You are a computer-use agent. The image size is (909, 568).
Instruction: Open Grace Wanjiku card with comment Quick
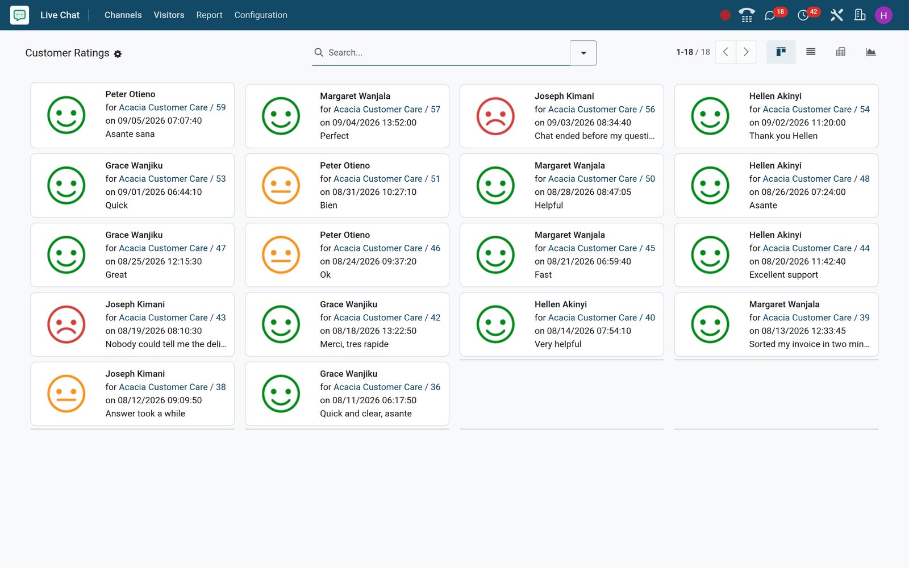pyautogui.click(x=132, y=185)
